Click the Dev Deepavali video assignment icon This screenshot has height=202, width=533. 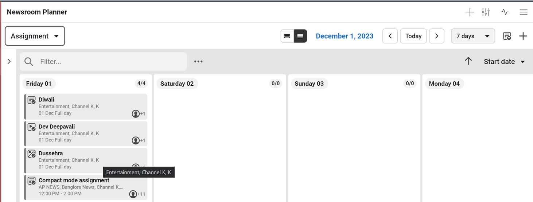[x=32, y=127]
